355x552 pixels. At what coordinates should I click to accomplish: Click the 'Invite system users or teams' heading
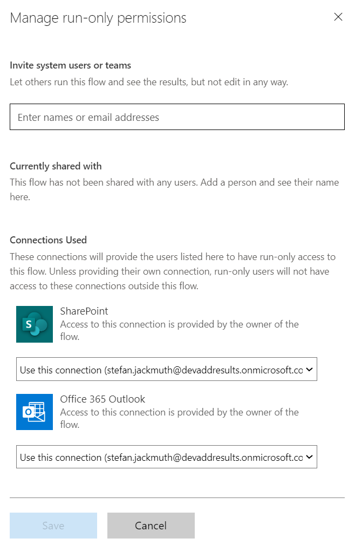click(x=70, y=66)
